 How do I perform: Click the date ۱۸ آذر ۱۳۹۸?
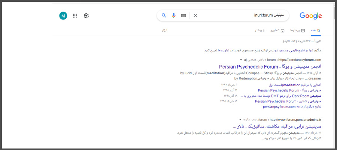[x=230, y=96]
